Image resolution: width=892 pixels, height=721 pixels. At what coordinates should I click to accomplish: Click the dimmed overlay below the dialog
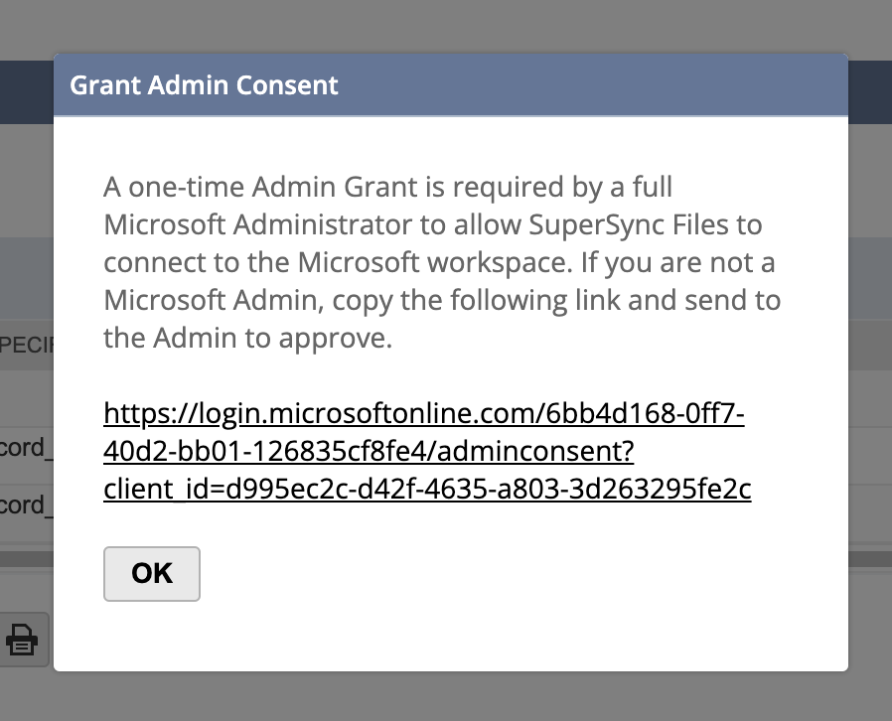pyautogui.click(x=447, y=697)
